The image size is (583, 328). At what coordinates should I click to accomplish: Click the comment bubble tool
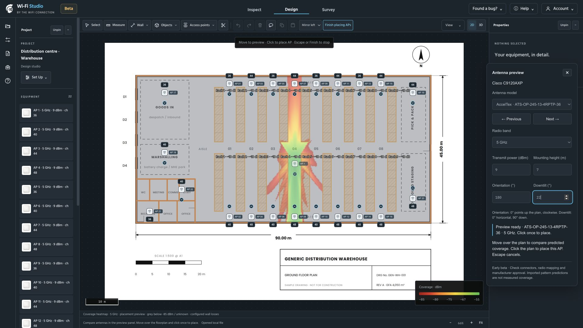[271, 25]
